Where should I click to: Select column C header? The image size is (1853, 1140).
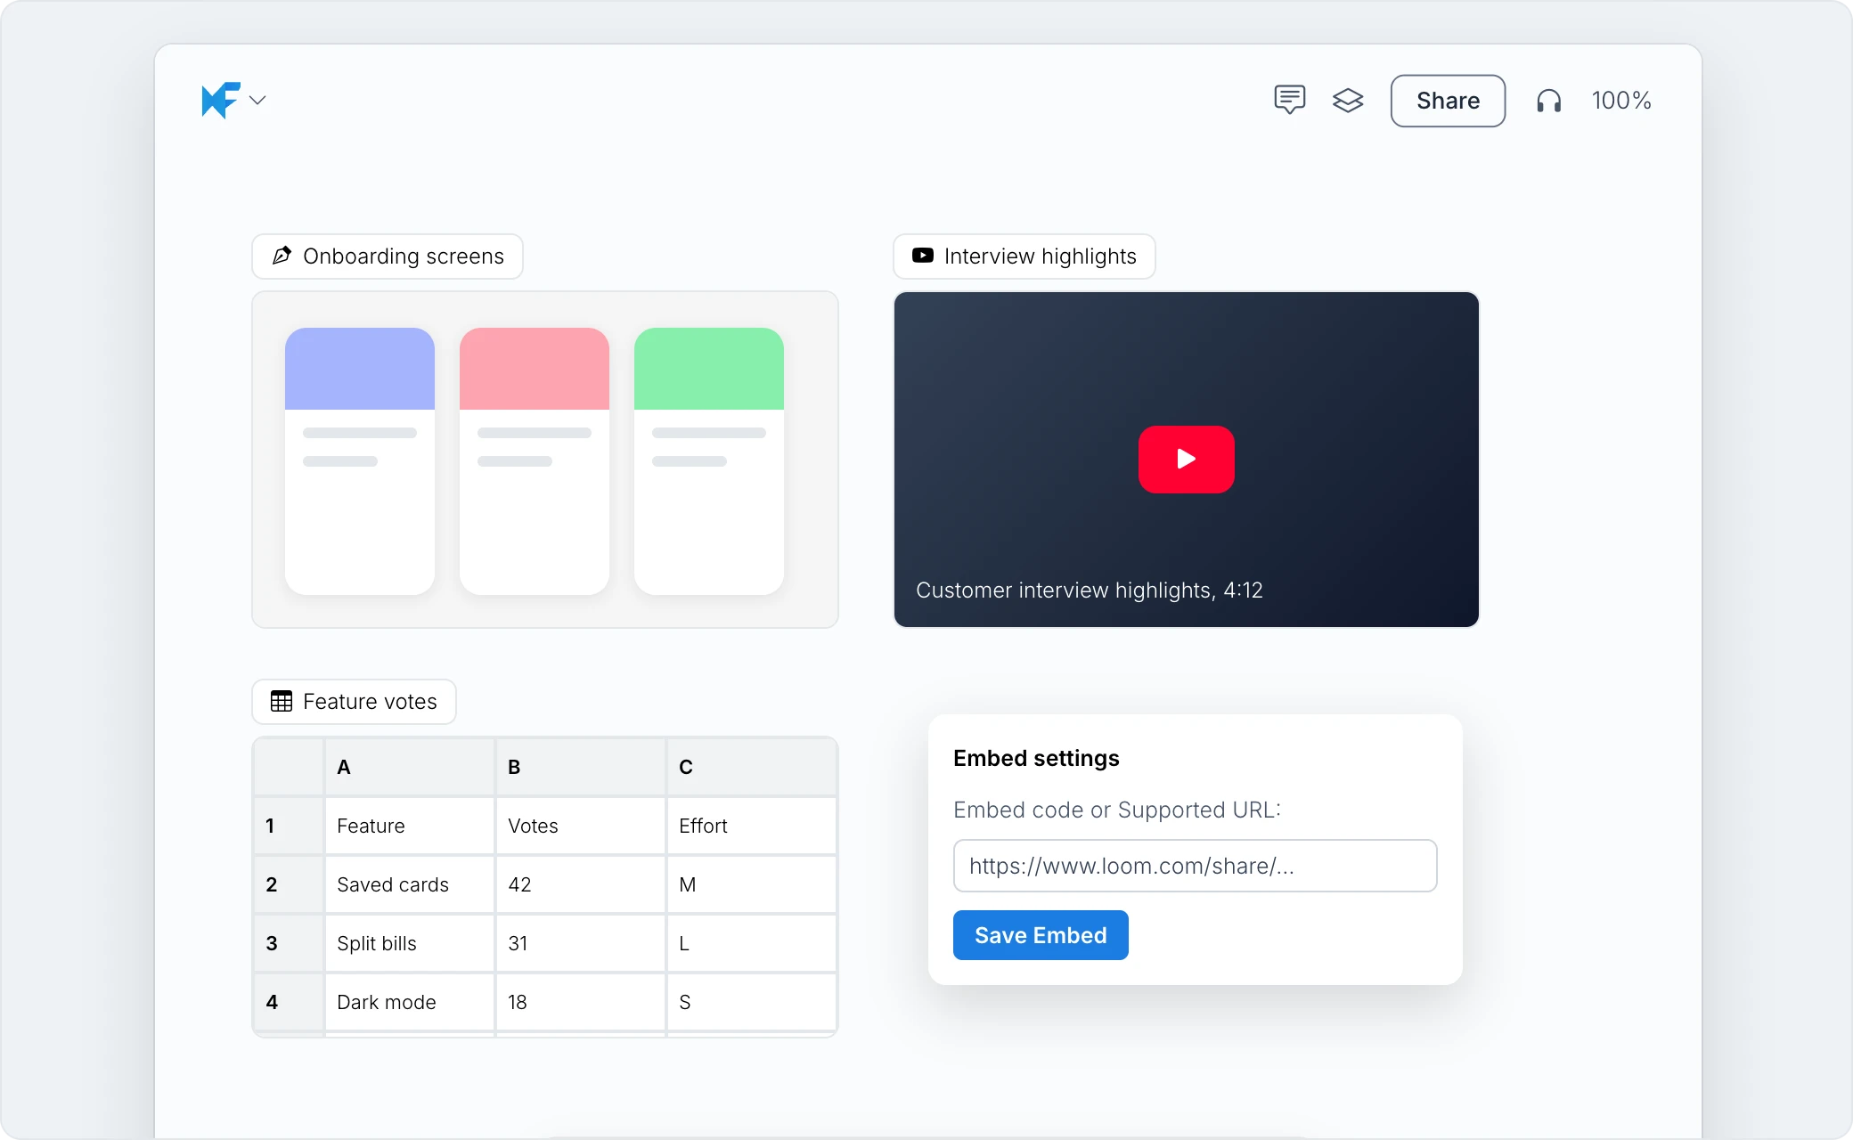752,767
